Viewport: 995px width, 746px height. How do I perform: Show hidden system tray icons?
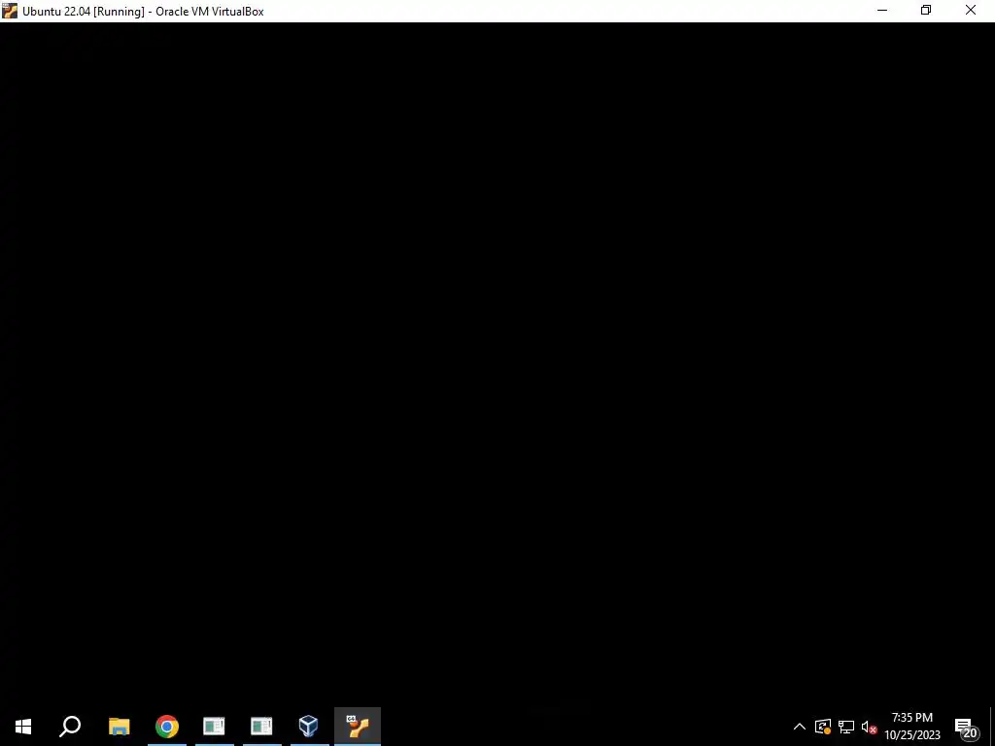[800, 727]
